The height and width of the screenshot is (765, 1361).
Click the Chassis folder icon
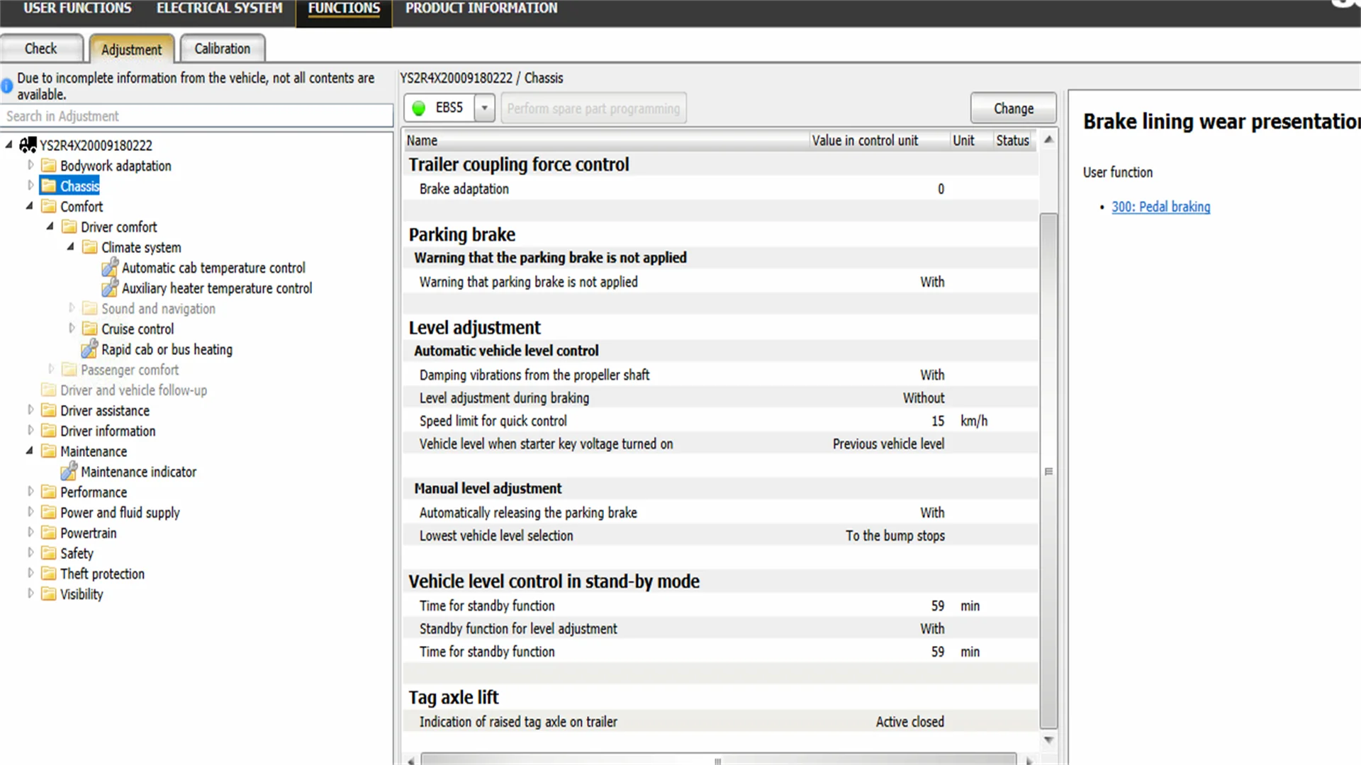tap(49, 186)
